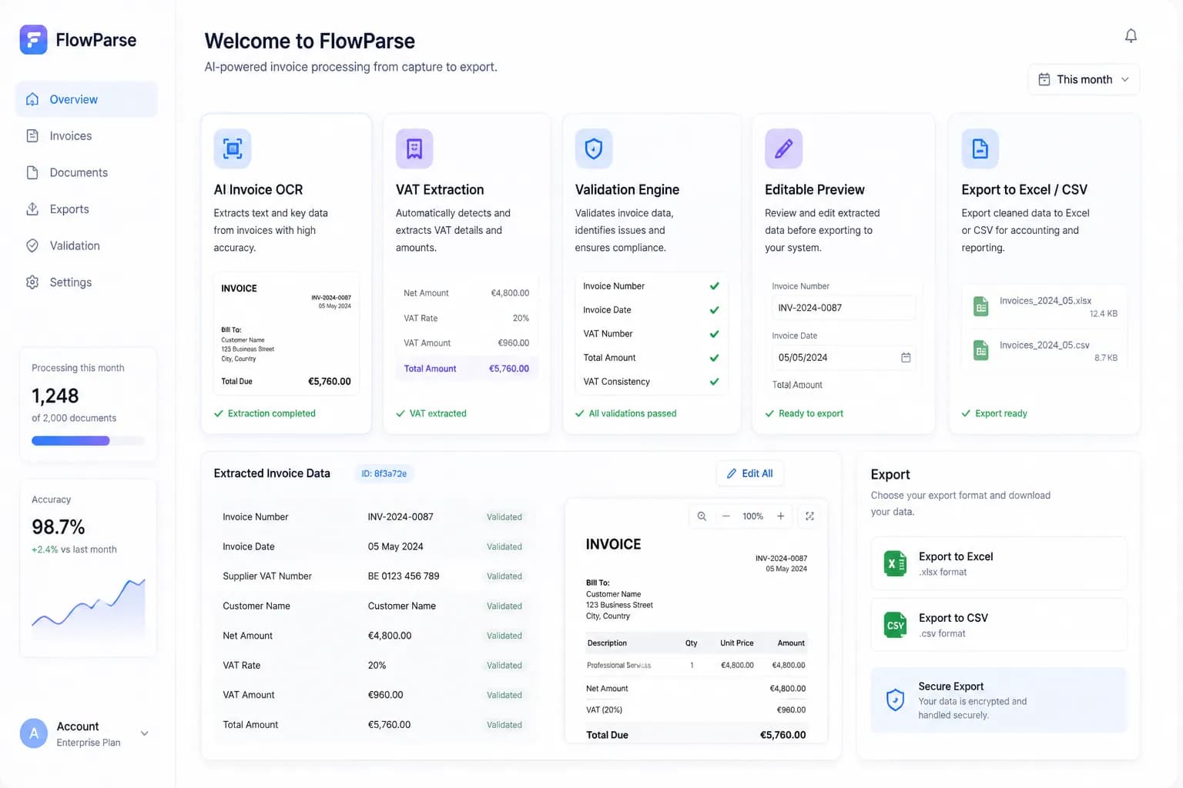This screenshot has height=788, width=1183.
Task: Click the Invoice Date validation checkmark
Action: tap(714, 310)
